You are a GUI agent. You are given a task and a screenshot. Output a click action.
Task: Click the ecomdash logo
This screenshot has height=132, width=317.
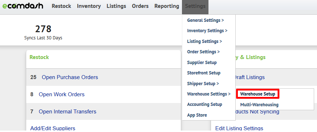[x=23, y=6]
